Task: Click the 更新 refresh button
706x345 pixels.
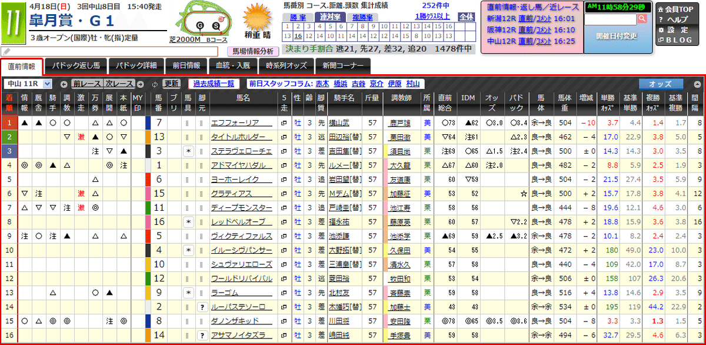Action: click(x=171, y=84)
